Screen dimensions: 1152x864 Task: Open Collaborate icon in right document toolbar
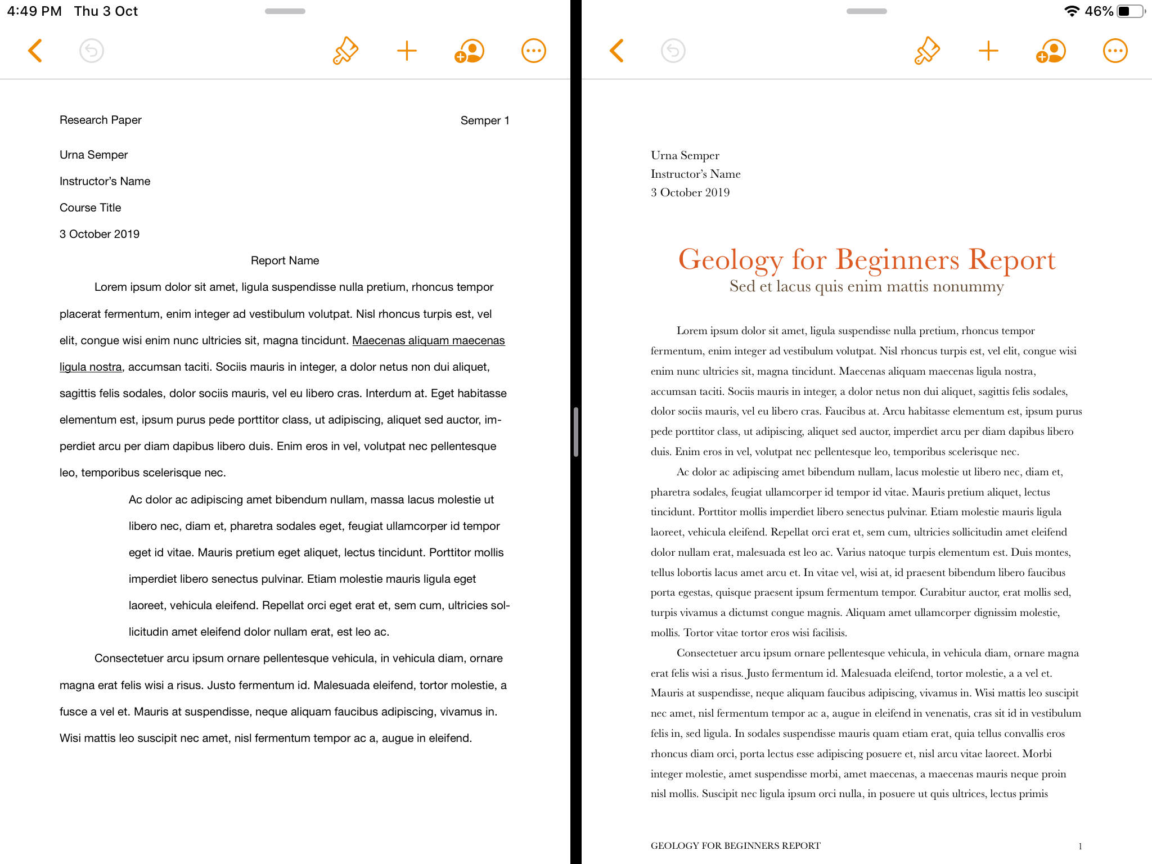click(x=1051, y=51)
